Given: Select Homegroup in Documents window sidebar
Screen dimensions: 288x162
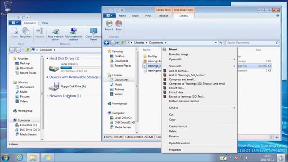Looking at the screenshot, I should tap(120, 103).
